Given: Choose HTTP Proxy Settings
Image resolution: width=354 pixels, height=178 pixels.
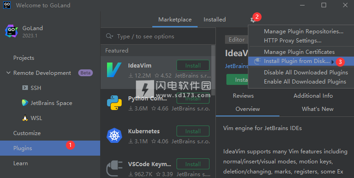Looking at the screenshot, I should (293, 41).
